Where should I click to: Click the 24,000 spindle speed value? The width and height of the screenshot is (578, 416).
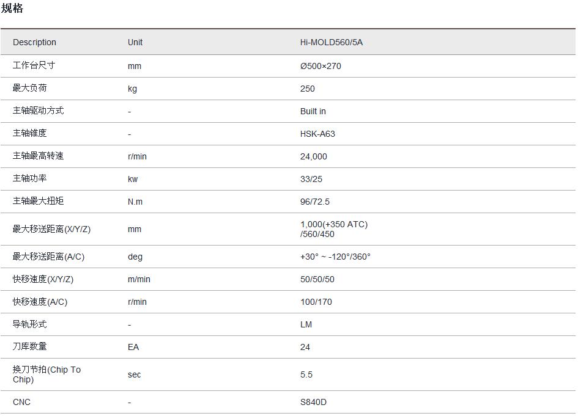click(314, 156)
